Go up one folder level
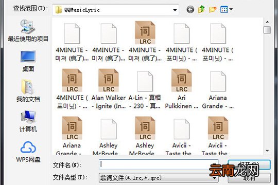Image resolution: width=278 pixels, height=185 pixels. (x=201, y=9)
